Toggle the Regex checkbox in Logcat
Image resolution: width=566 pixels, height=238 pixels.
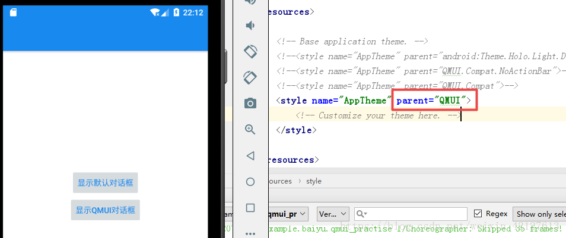click(478, 214)
